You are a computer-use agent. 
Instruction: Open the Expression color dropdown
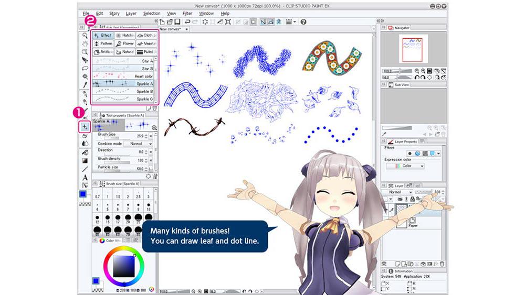pyautogui.click(x=405, y=166)
